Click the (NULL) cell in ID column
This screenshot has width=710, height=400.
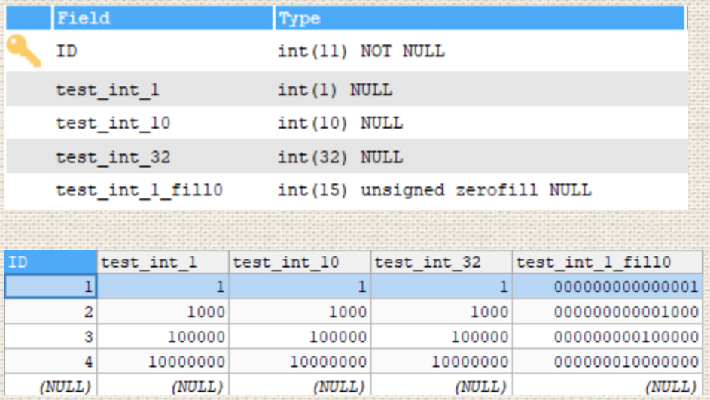(50, 386)
